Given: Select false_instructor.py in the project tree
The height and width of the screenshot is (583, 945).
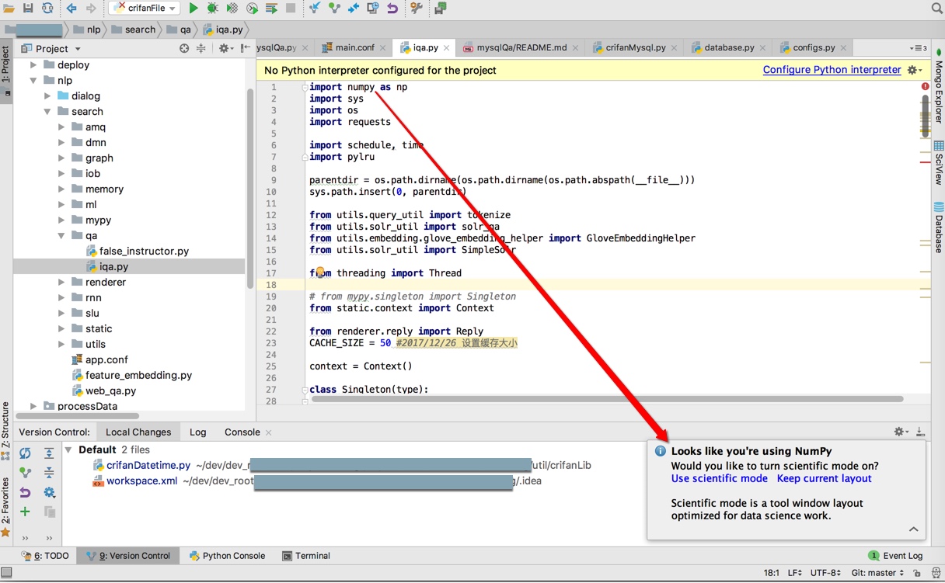Looking at the screenshot, I should (x=144, y=252).
